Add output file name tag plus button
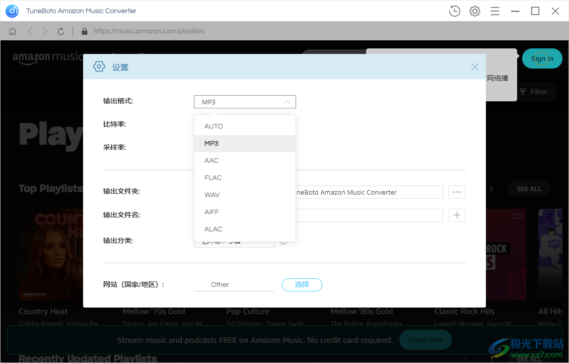569x363 pixels. 457,215
